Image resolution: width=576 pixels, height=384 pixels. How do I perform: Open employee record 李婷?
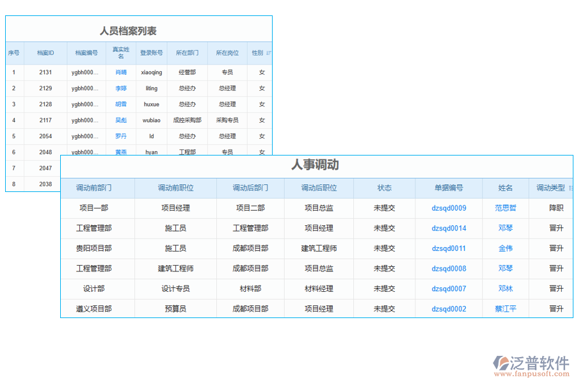pyautogui.click(x=121, y=88)
